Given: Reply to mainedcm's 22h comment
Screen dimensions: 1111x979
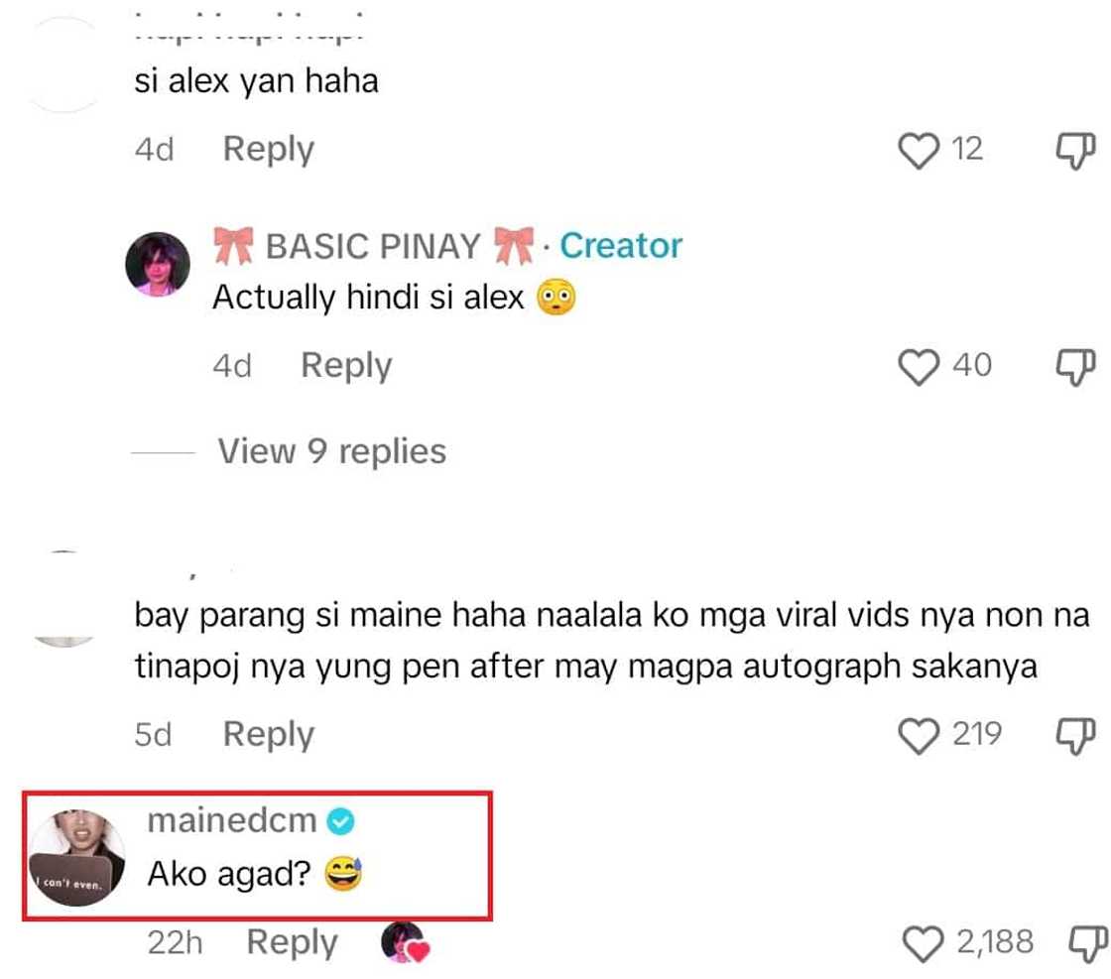Looking at the screenshot, I should click(292, 943).
